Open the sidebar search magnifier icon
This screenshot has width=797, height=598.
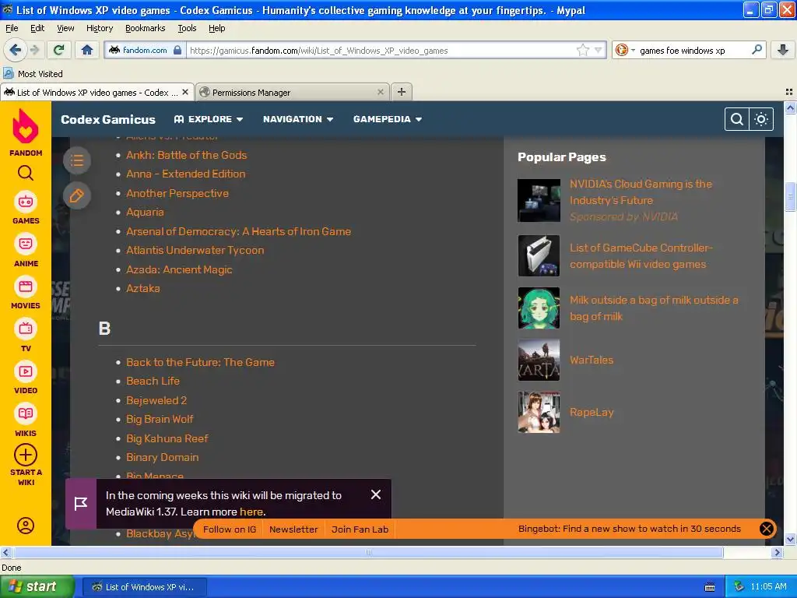coord(26,174)
